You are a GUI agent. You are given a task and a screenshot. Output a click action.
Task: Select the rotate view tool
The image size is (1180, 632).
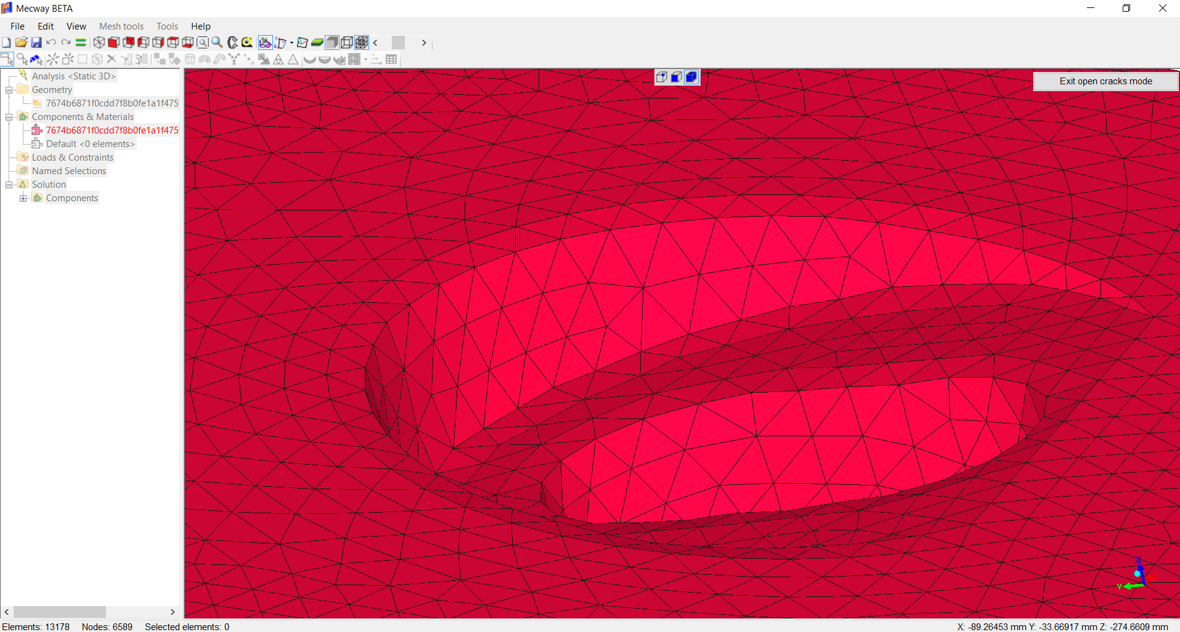tap(232, 42)
